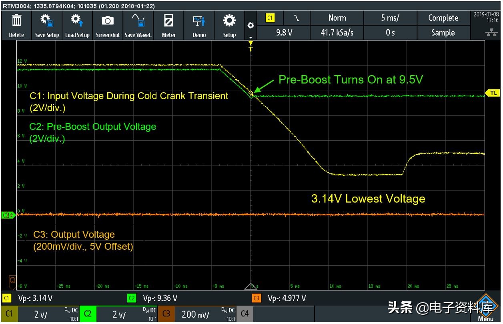The height and width of the screenshot is (324, 503).
Task: Click the Save Wavef. icon
Action: pyautogui.click(x=138, y=25)
